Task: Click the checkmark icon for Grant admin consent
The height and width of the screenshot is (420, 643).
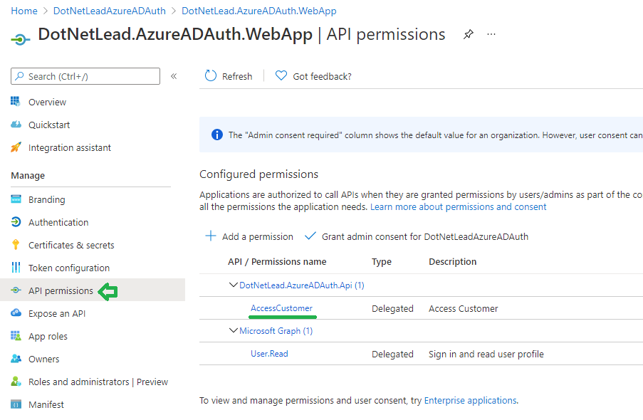Action: (310, 236)
